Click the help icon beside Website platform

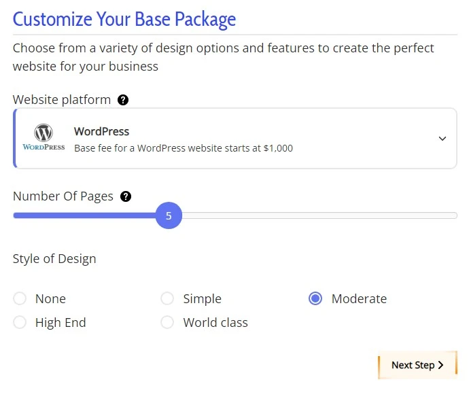(123, 100)
